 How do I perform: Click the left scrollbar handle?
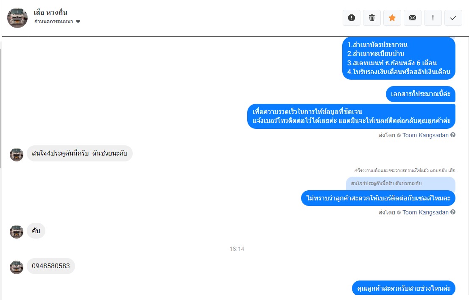(0, 108)
